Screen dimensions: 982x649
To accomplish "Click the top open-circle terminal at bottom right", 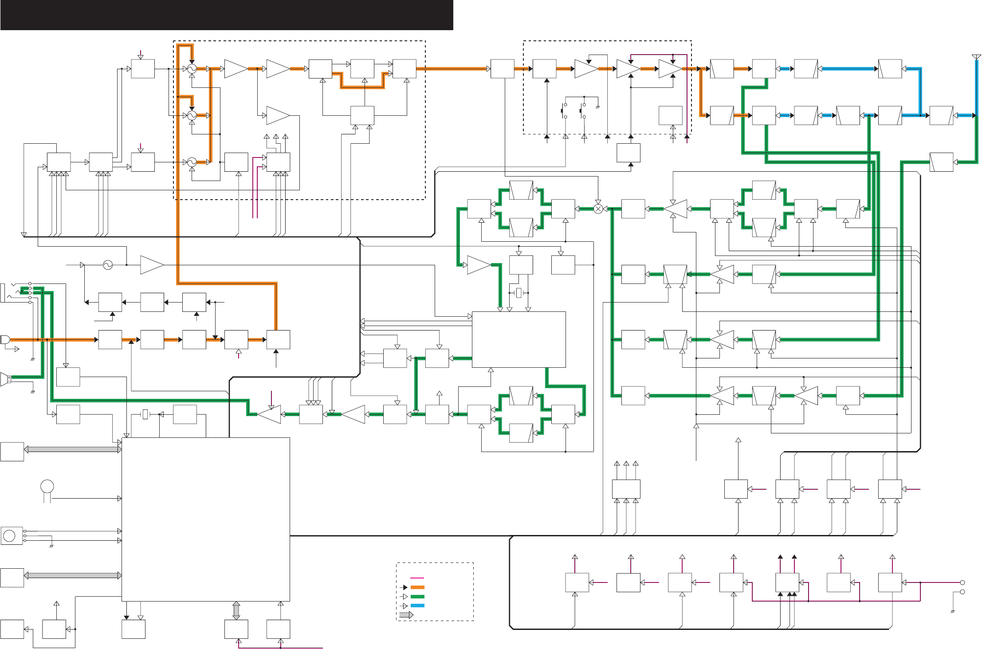I will [x=962, y=582].
